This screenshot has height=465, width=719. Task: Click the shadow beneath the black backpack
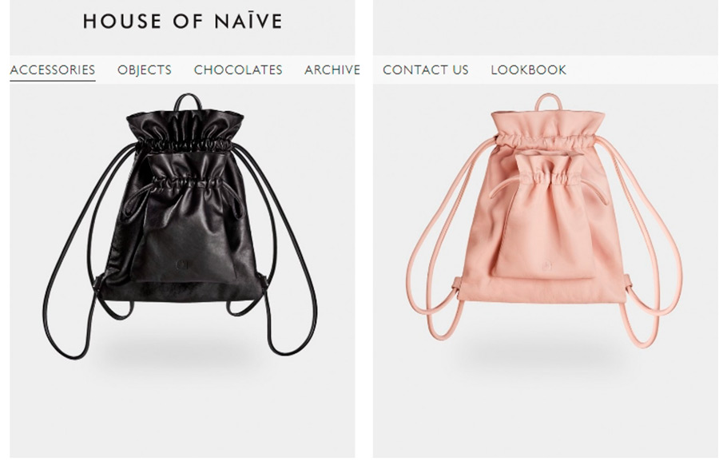pyautogui.click(x=179, y=356)
